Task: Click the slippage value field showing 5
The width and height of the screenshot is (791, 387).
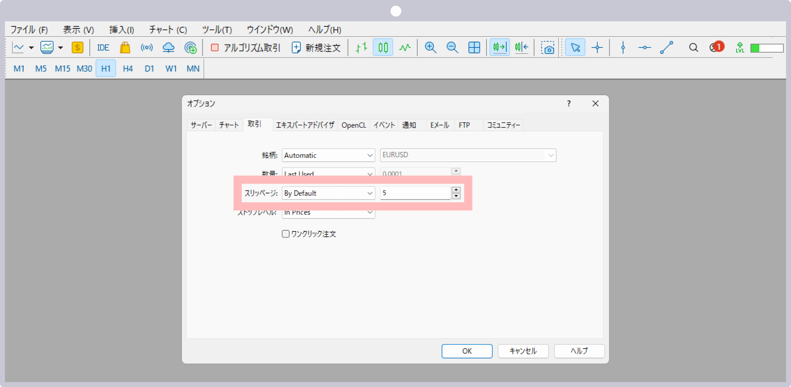Action: [415, 193]
